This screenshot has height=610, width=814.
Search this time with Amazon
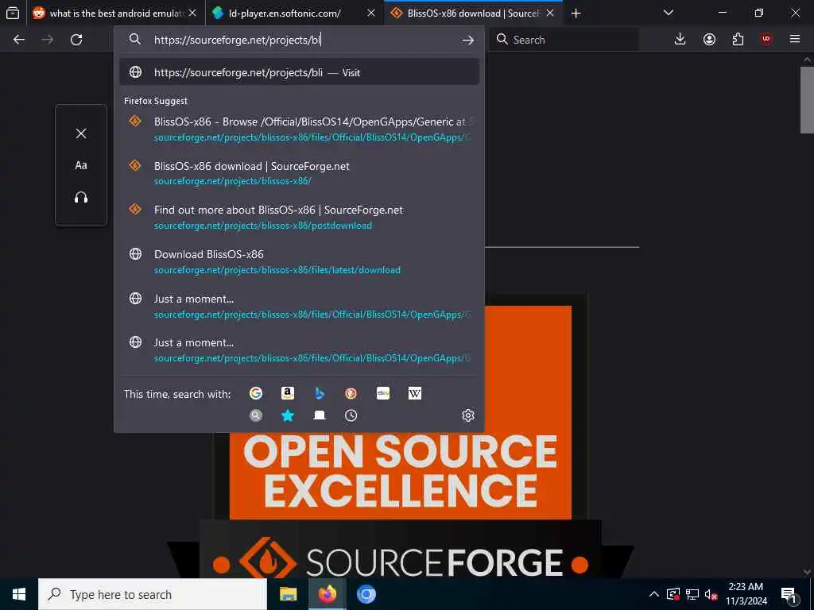tap(288, 393)
